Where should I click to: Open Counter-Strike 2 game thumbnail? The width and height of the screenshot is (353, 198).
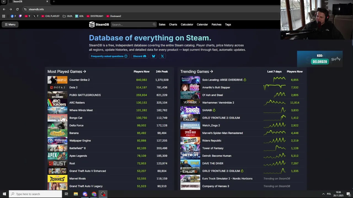point(57,80)
